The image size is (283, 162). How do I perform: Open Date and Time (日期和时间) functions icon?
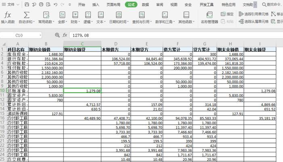119,15
